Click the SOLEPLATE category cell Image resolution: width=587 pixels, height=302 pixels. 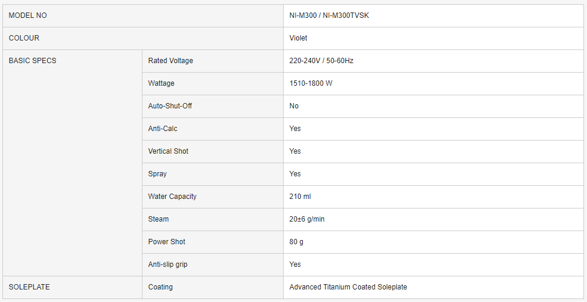point(29,287)
